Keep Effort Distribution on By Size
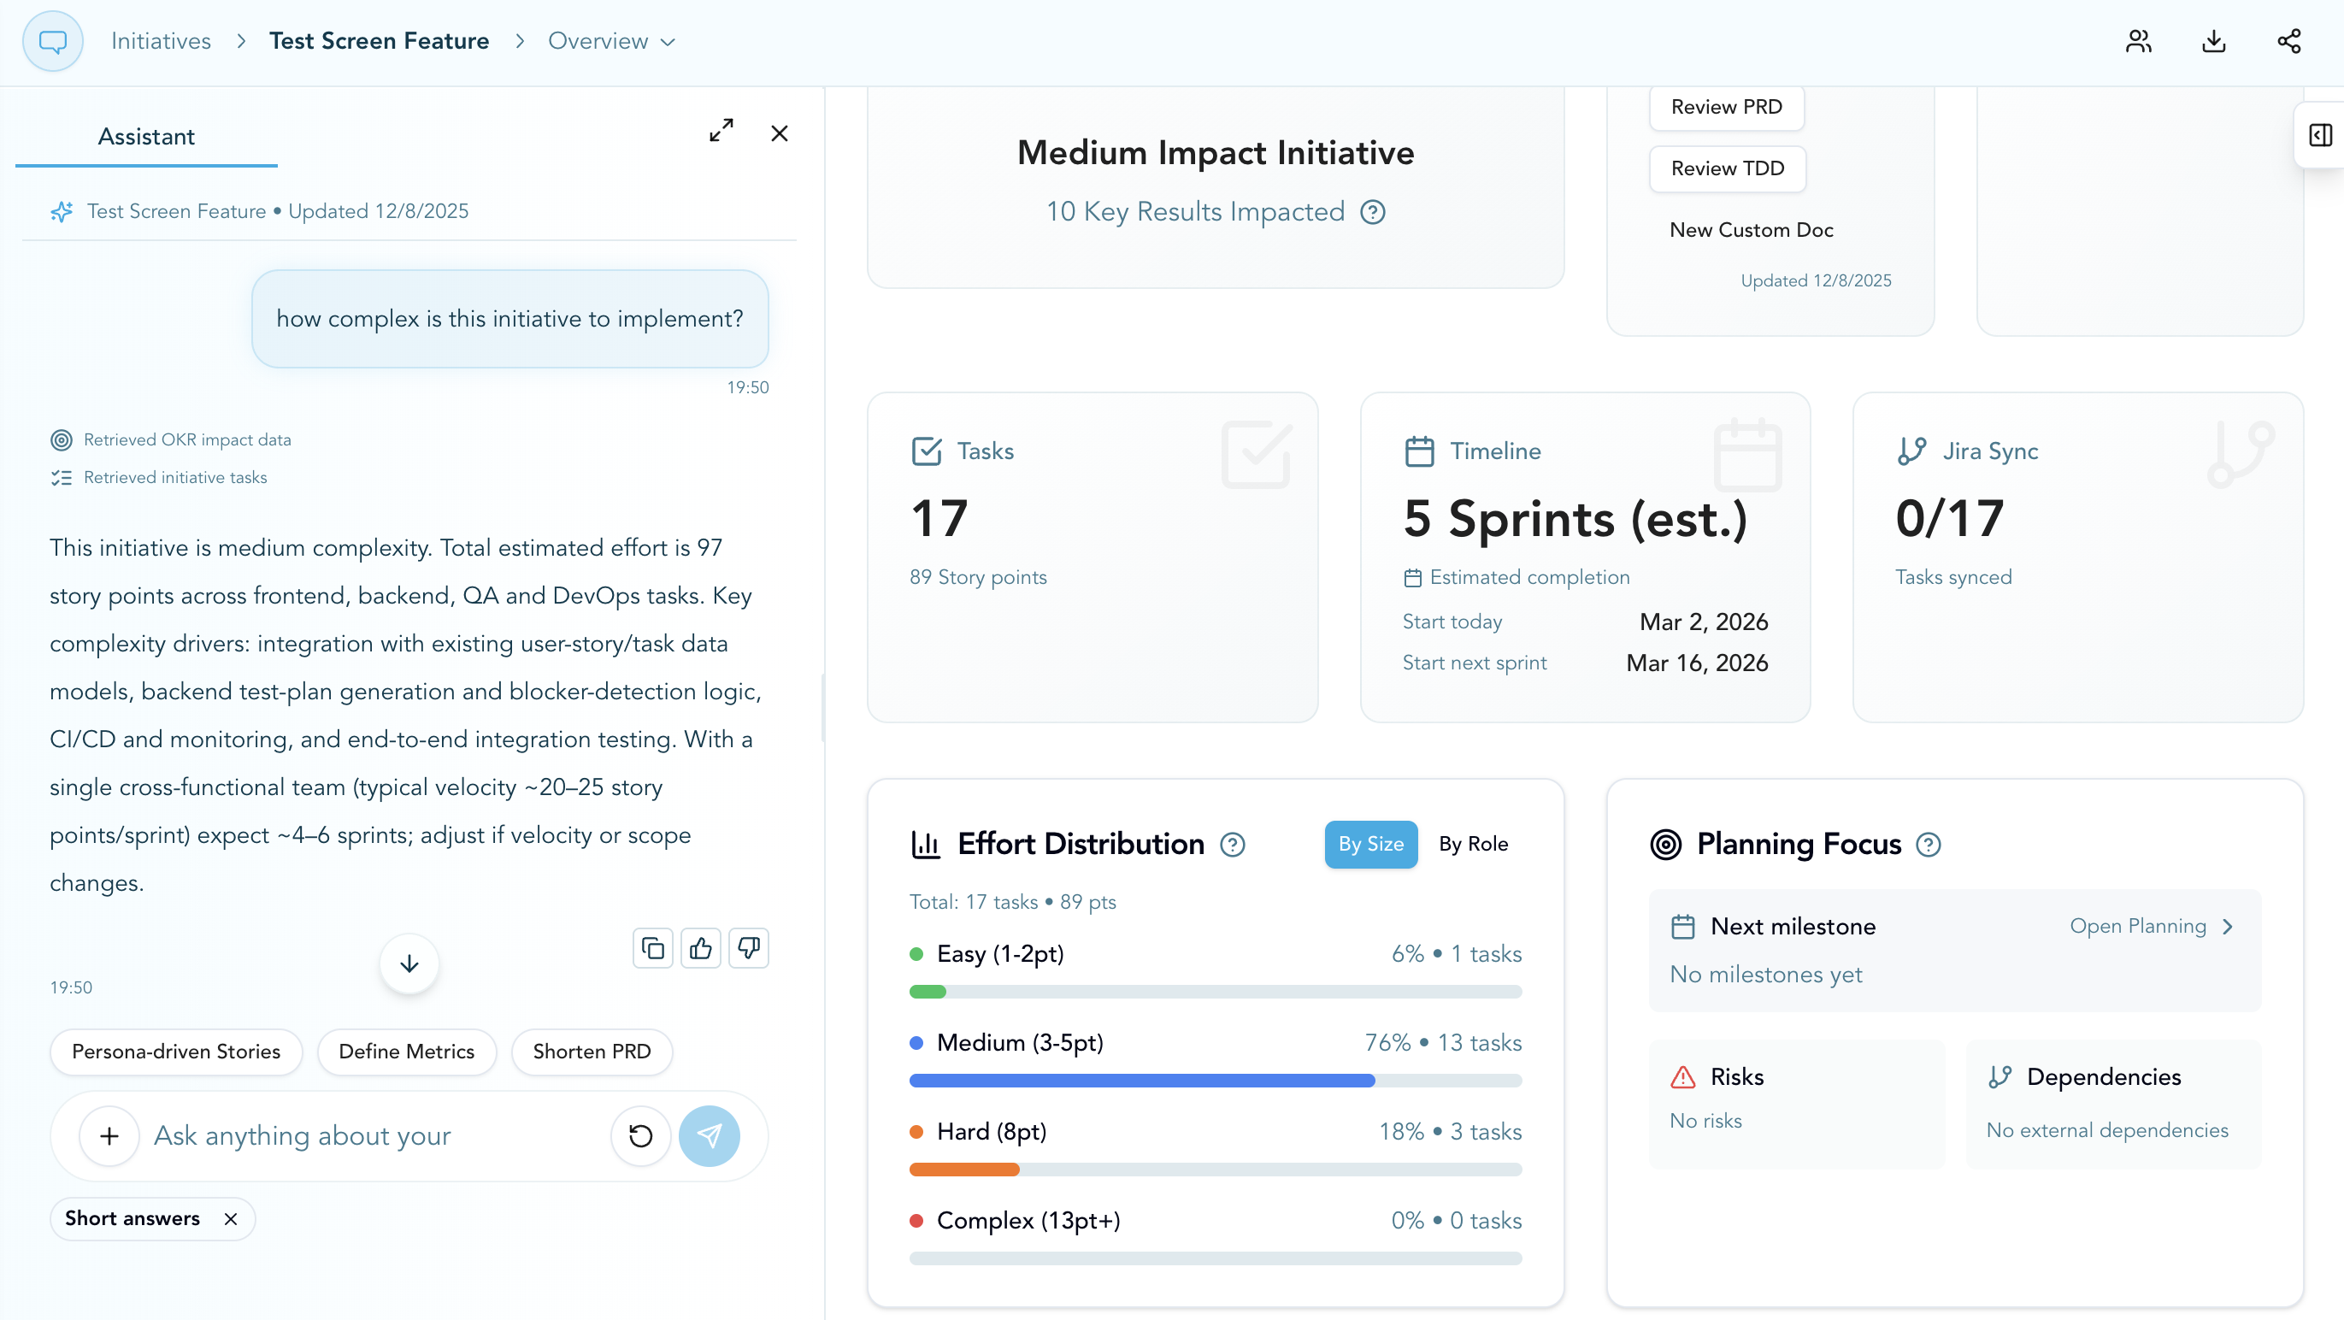Viewport: 2344px width, 1320px height. [x=1370, y=843]
